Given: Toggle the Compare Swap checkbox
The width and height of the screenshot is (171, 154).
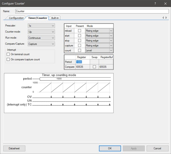Looking at the screenshot, I should 95,67.
